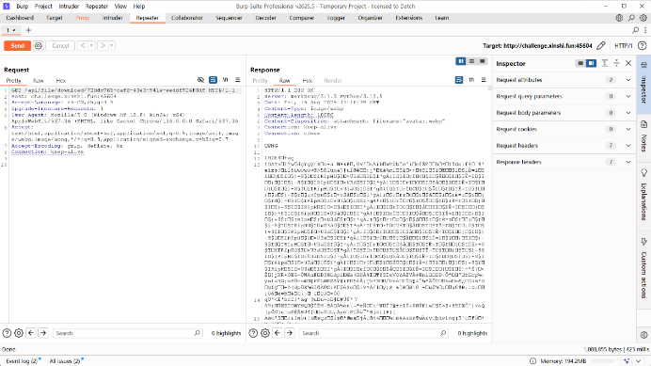Select combined tabbed request/response layout
This screenshot has height=366, width=651.
pyautogui.click(x=482, y=61)
